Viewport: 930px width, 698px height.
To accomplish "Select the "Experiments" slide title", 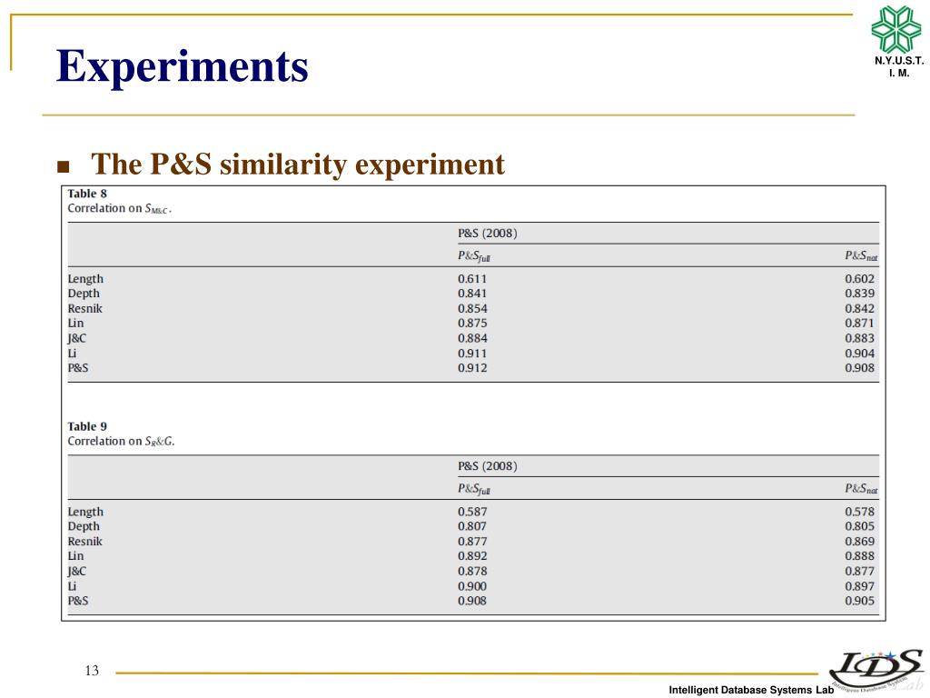I will pos(182,66).
